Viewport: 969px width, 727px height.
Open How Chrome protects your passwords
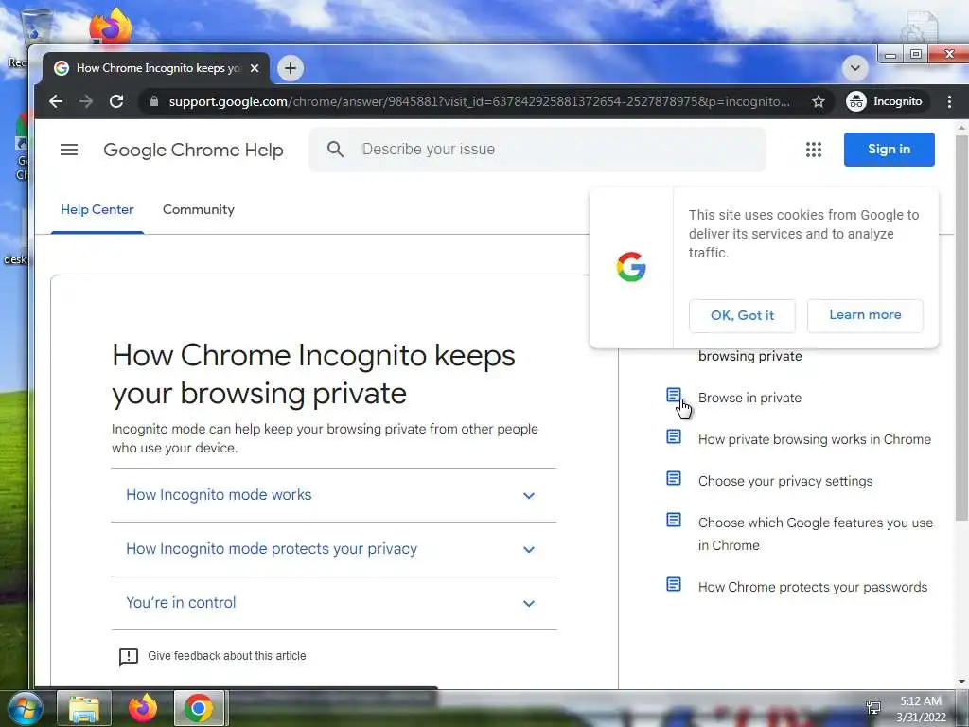(813, 587)
